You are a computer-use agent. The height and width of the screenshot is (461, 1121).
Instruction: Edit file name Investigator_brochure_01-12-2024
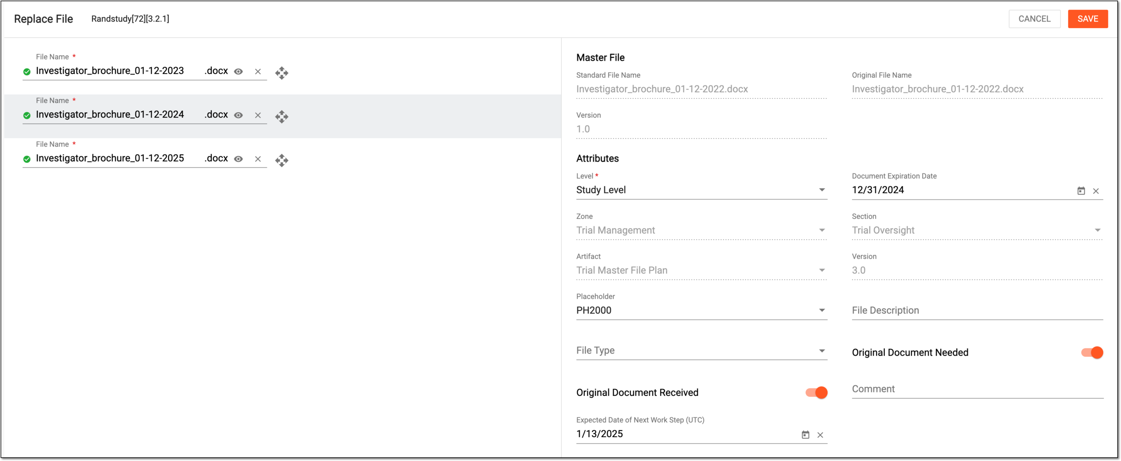coord(110,115)
